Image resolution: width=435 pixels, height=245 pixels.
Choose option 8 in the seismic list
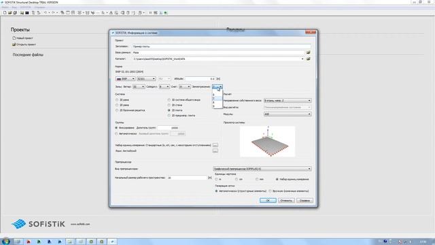click(217, 103)
